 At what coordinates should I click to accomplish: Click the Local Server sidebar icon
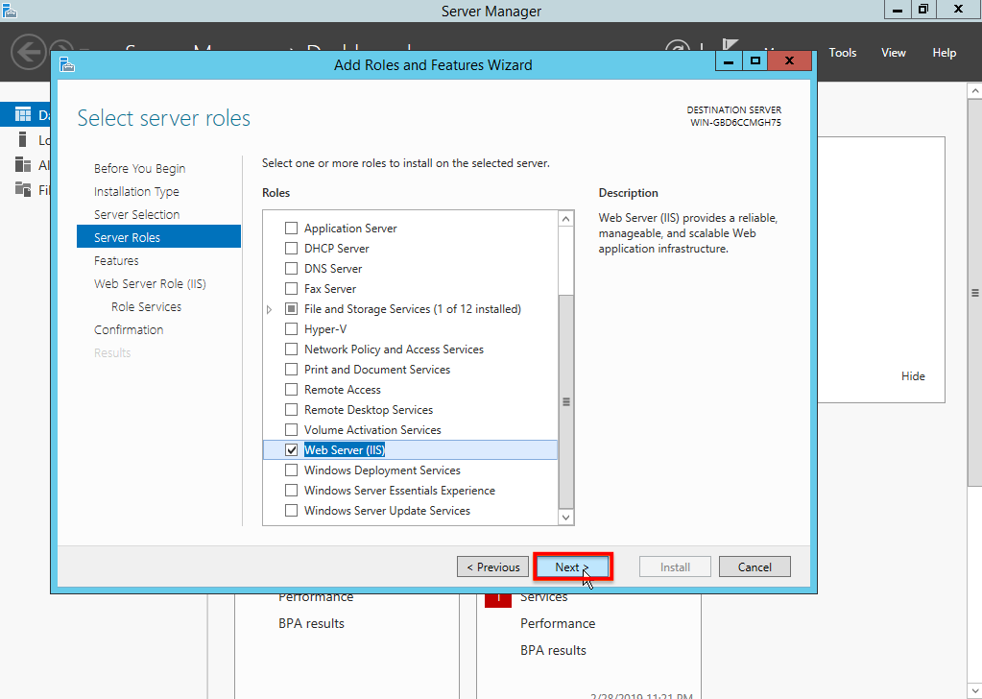(22, 139)
